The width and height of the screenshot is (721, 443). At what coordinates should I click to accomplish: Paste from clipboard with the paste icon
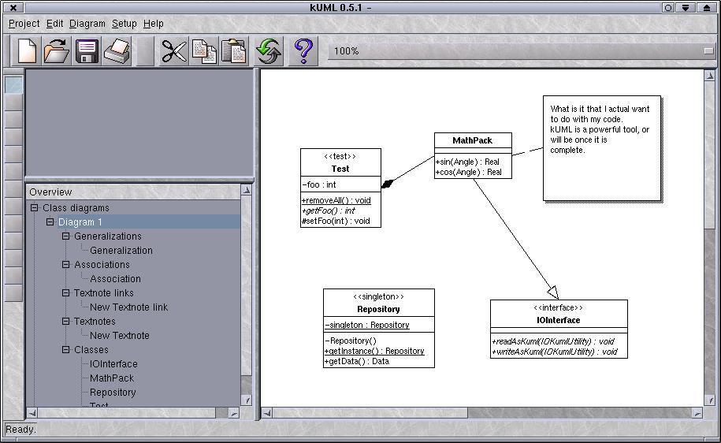(x=233, y=51)
